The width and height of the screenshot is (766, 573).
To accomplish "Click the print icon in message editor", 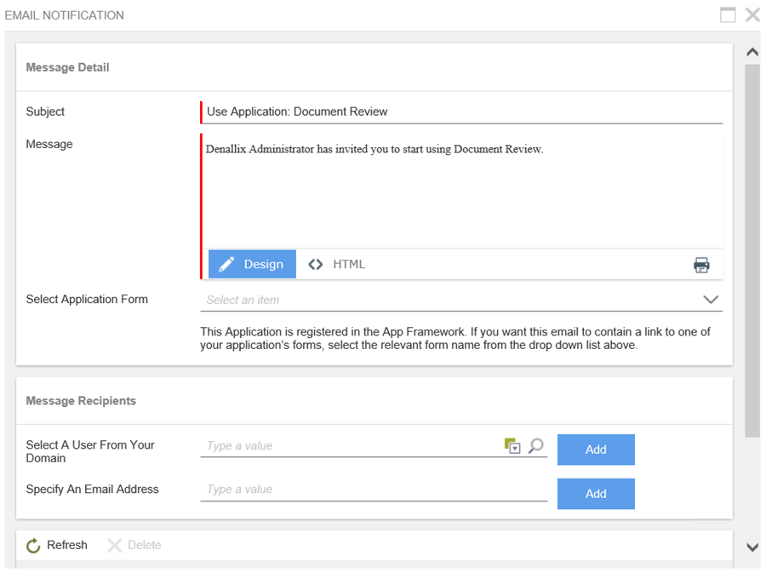I will [700, 265].
